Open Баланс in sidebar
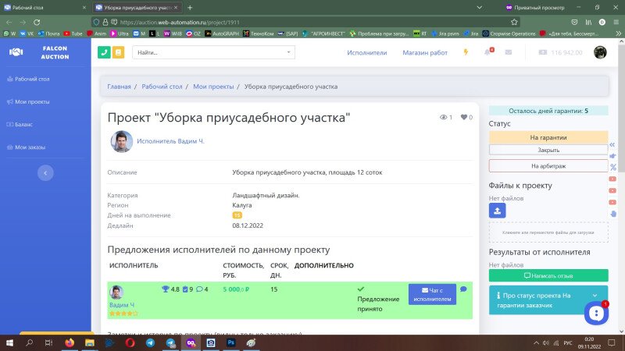The image size is (625, 351). click(x=20, y=124)
